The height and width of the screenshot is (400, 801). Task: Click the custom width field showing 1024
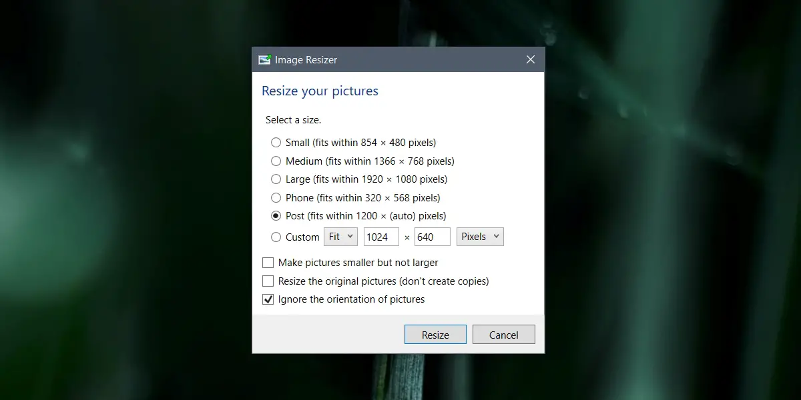381,237
